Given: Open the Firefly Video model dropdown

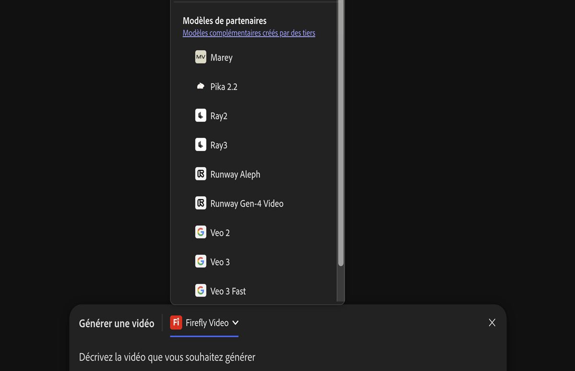Looking at the screenshot, I should [x=207, y=323].
